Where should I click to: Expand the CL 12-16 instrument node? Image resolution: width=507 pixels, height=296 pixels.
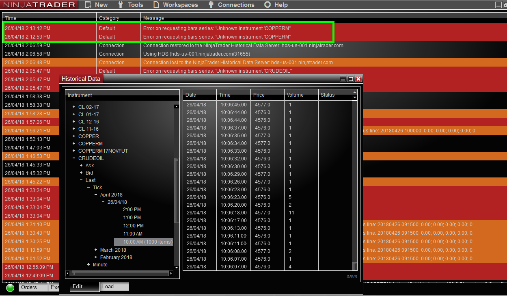74,122
